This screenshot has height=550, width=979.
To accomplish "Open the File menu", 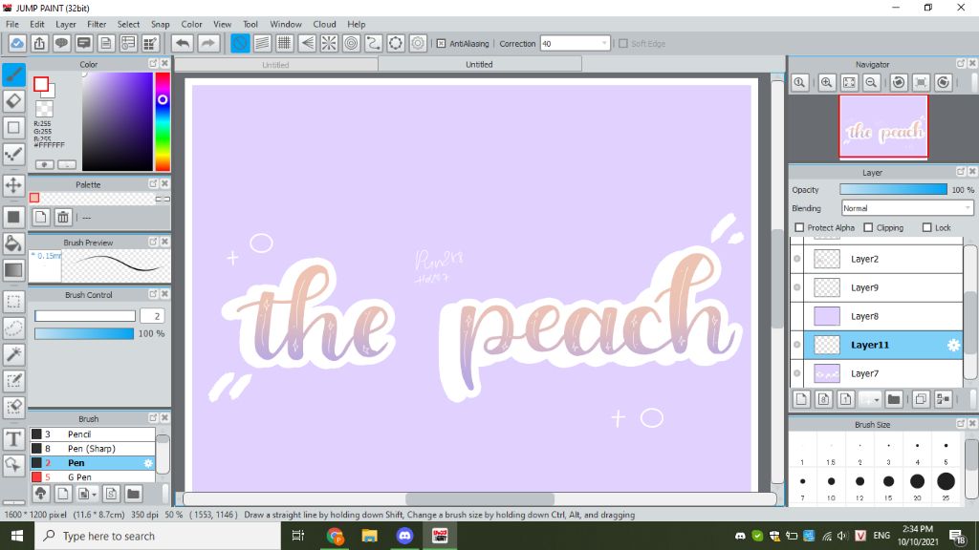I will (11, 24).
